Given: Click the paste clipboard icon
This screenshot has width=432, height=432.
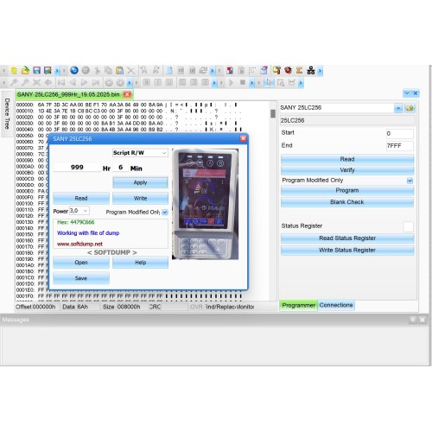Looking at the screenshot, I should tap(119, 70).
